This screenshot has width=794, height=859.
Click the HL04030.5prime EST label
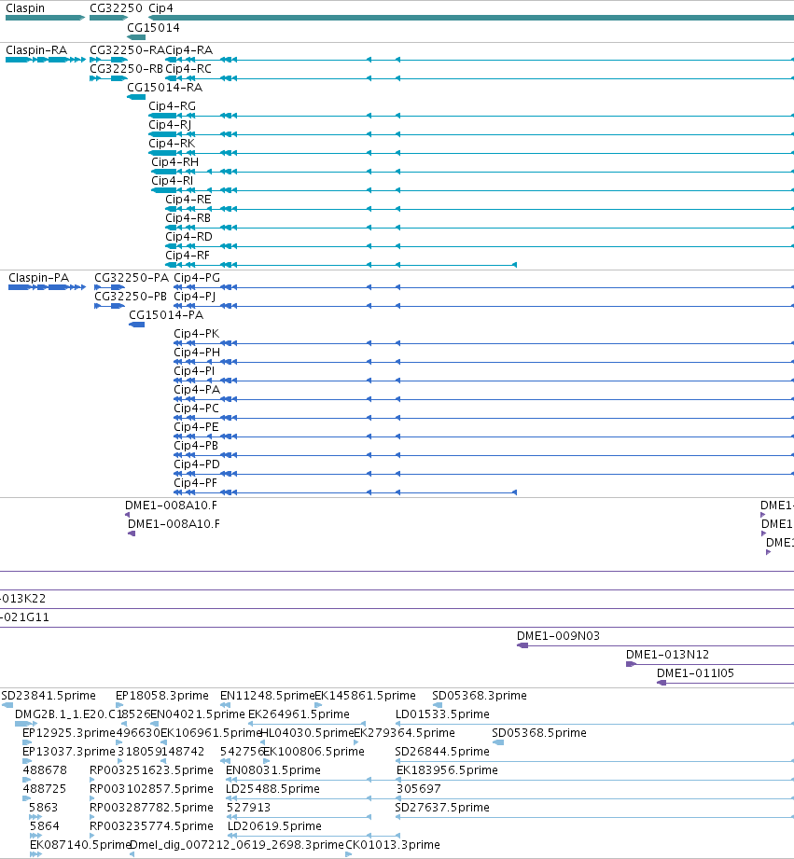tap(307, 732)
